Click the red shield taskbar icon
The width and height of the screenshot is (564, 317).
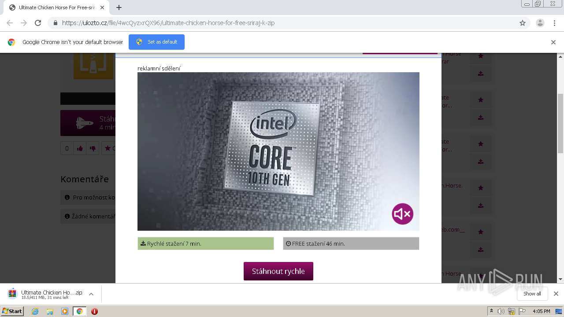click(x=94, y=311)
